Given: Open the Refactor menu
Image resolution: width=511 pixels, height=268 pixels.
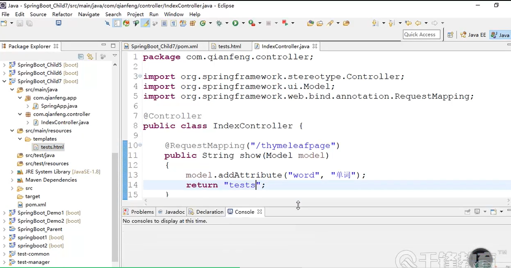Looking at the screenshot, I should [62, 14].
